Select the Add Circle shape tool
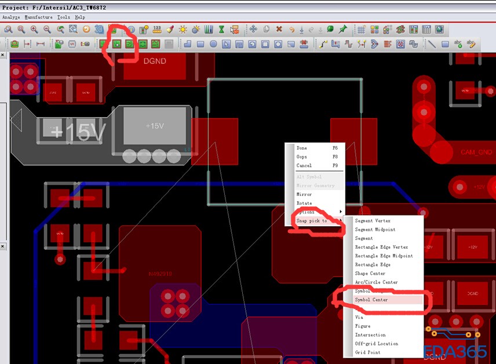496x364 pixels. tap(213, 44)
